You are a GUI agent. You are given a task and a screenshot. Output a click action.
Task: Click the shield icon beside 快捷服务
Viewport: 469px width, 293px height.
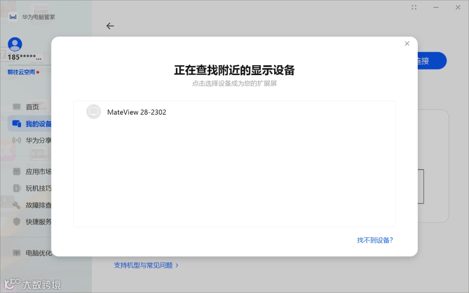(17, 221)
